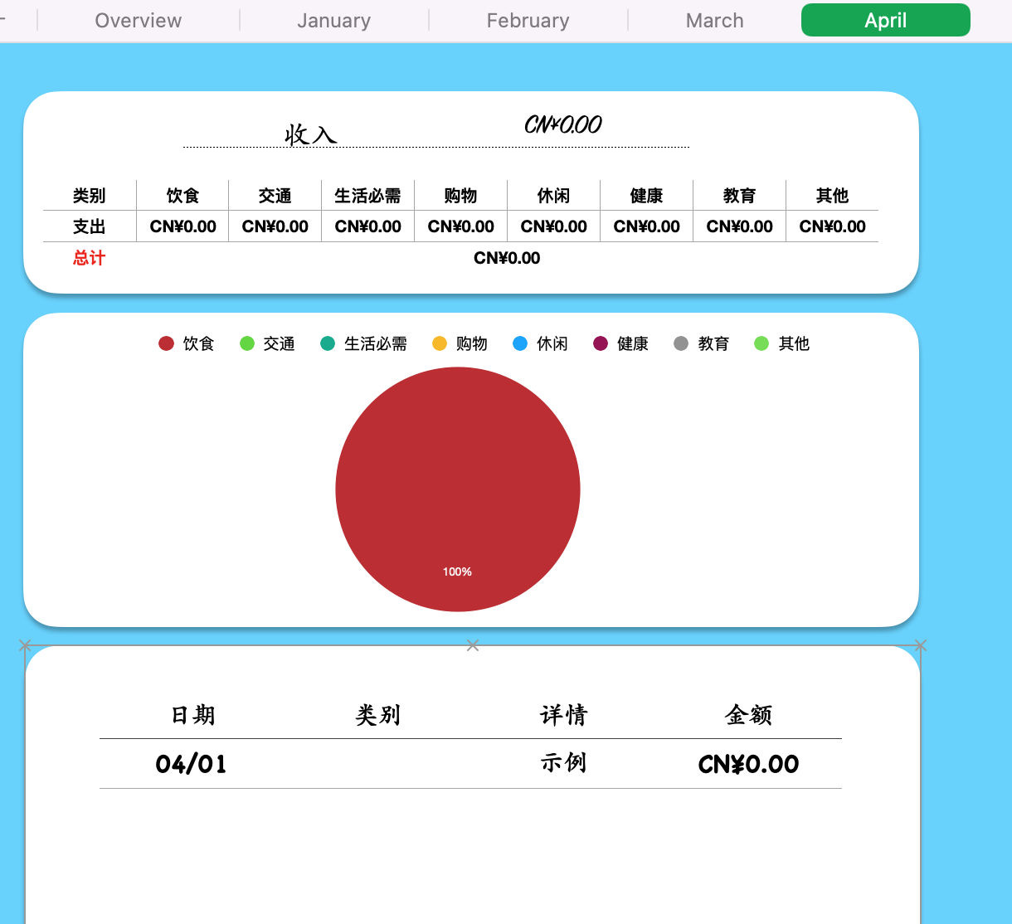Select the February sheet tab

click(x=528, y=21)
